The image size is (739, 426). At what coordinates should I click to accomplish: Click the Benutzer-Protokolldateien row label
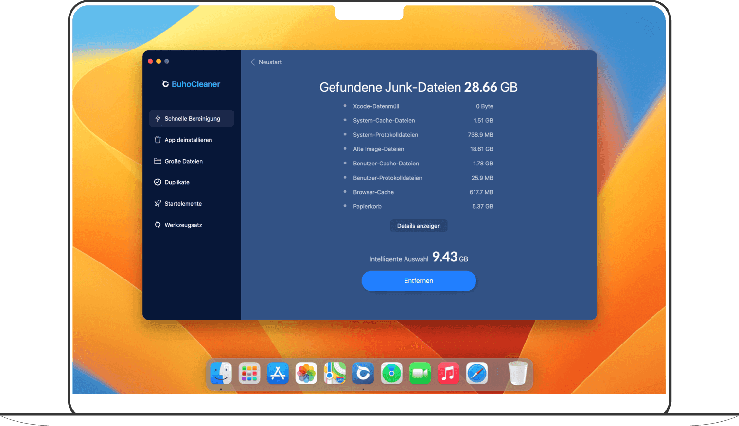pos(387,178)
